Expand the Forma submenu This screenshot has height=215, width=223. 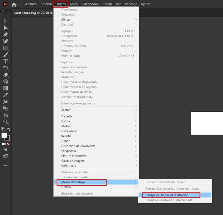(x=96, y=121)
